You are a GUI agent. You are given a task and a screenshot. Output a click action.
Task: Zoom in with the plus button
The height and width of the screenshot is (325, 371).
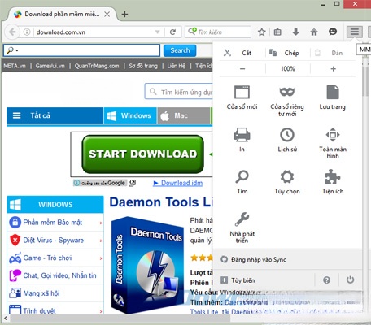point(334,69)
